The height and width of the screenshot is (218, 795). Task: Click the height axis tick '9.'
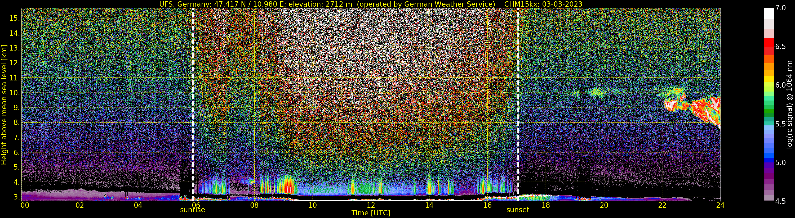point(17,108)
